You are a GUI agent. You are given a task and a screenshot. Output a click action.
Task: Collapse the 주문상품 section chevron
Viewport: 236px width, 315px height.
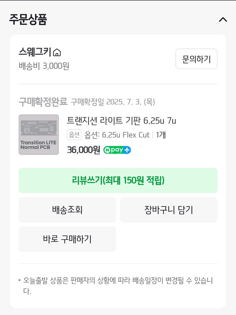[223, 20]
